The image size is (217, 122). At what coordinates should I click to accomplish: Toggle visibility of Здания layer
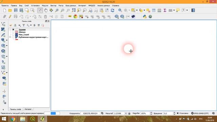13,29
